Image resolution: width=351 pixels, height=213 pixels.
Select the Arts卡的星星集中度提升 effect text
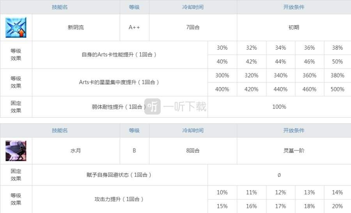pyautogui.click(x=119, y=82)
